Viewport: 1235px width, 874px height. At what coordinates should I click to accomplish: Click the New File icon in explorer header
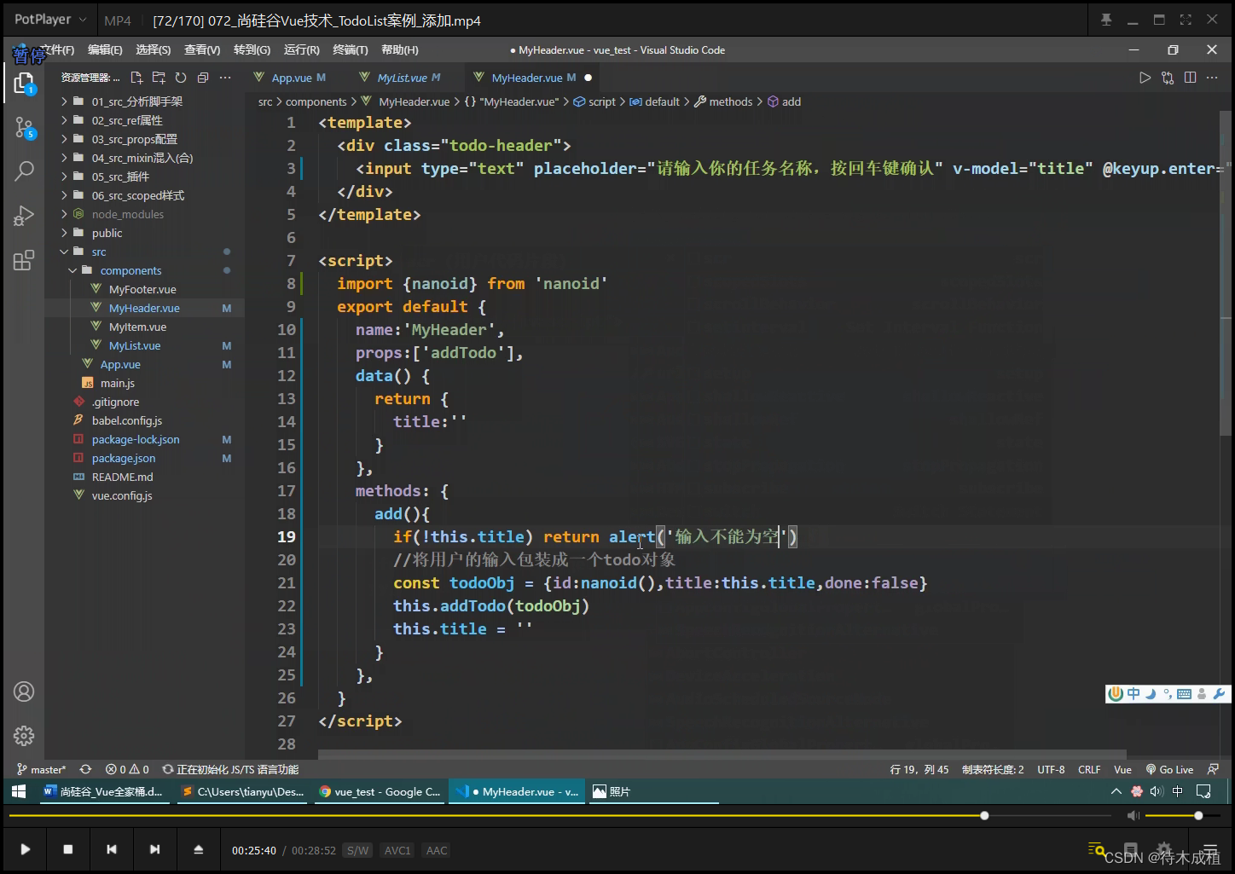click(x=136, y=78)
